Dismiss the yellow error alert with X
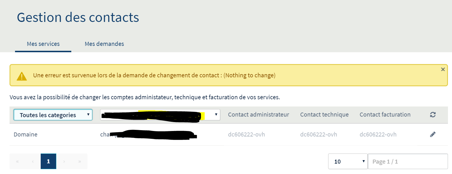Image resolution: width=452 pixels, height=174 pixels. [443, 70]
